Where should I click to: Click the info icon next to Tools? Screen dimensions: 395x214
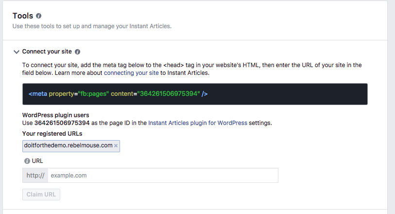38,16
